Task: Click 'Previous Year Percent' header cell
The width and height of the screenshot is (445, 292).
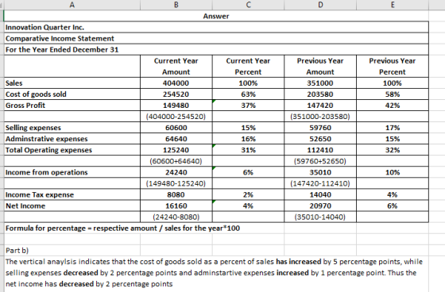Action: (x=393, y=66)
